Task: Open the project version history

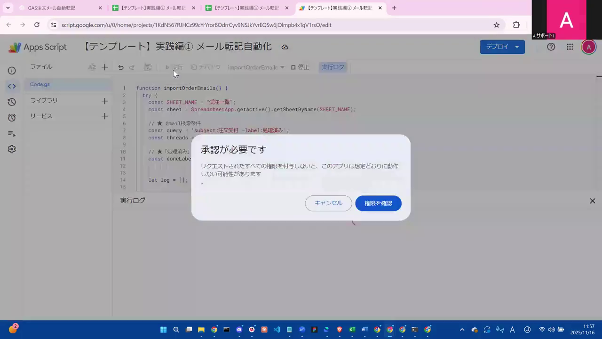Action: [12, 101]
